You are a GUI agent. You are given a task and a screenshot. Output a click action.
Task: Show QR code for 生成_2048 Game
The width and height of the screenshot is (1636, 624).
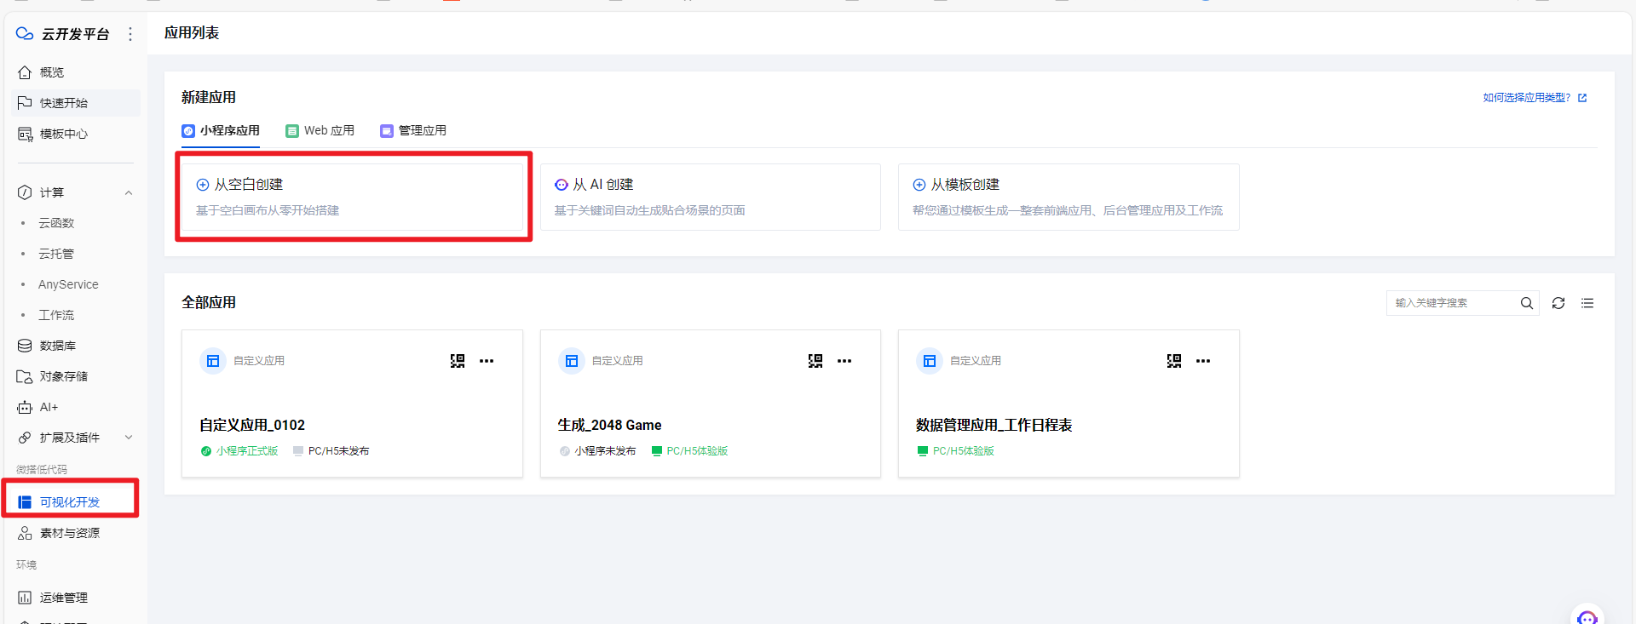pos(815,361)
